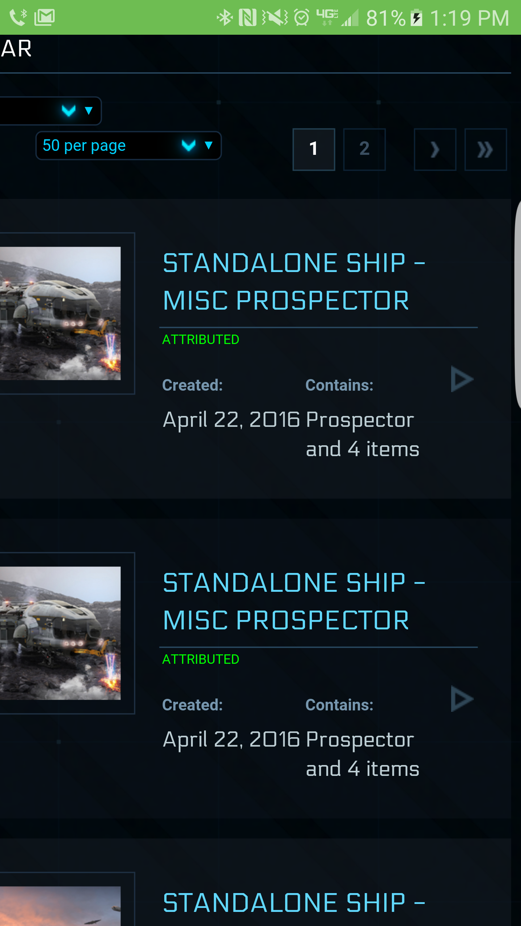This screenshot has height=926, width=521.
Task: Tap first Standalone Ship MISC Prospector title
Action: pos(294,281)
